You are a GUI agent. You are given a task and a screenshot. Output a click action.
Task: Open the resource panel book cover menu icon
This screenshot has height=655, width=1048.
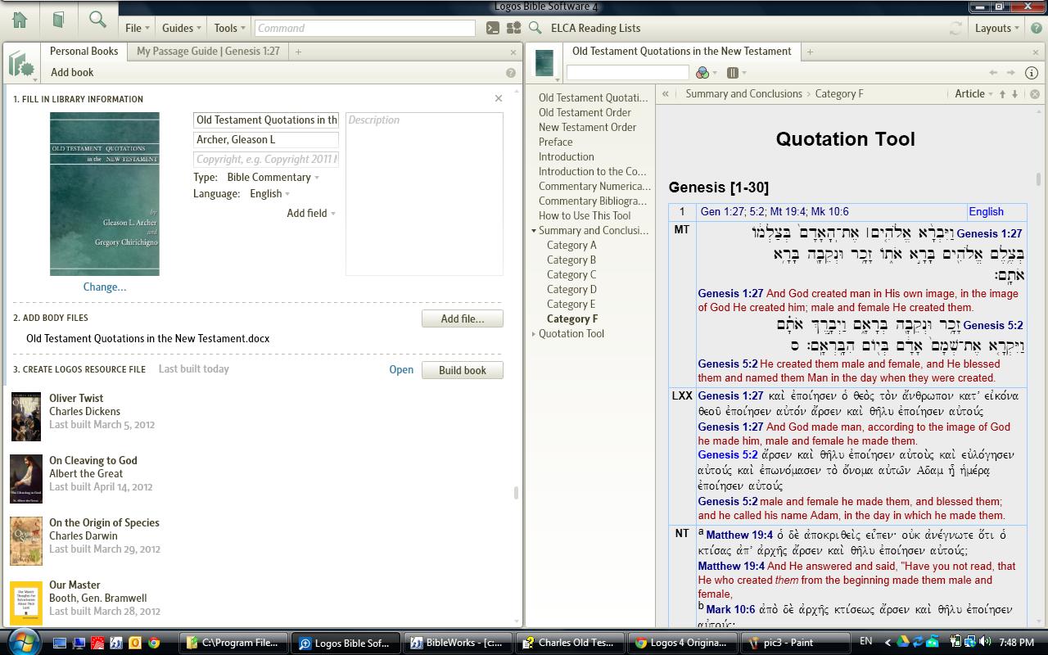pyautogui.click(x=544, y=63)
